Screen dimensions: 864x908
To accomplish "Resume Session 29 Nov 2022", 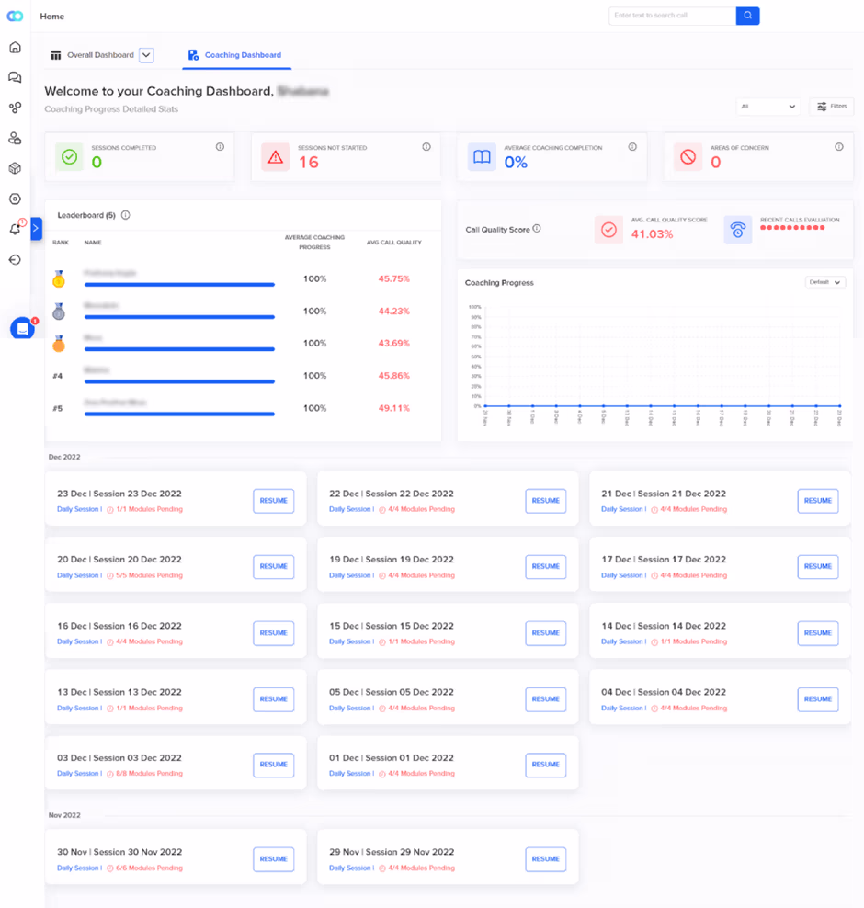I will click(546, 859).
